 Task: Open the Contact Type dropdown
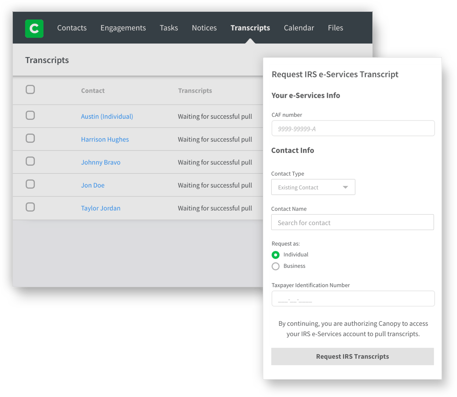(313, 187)
